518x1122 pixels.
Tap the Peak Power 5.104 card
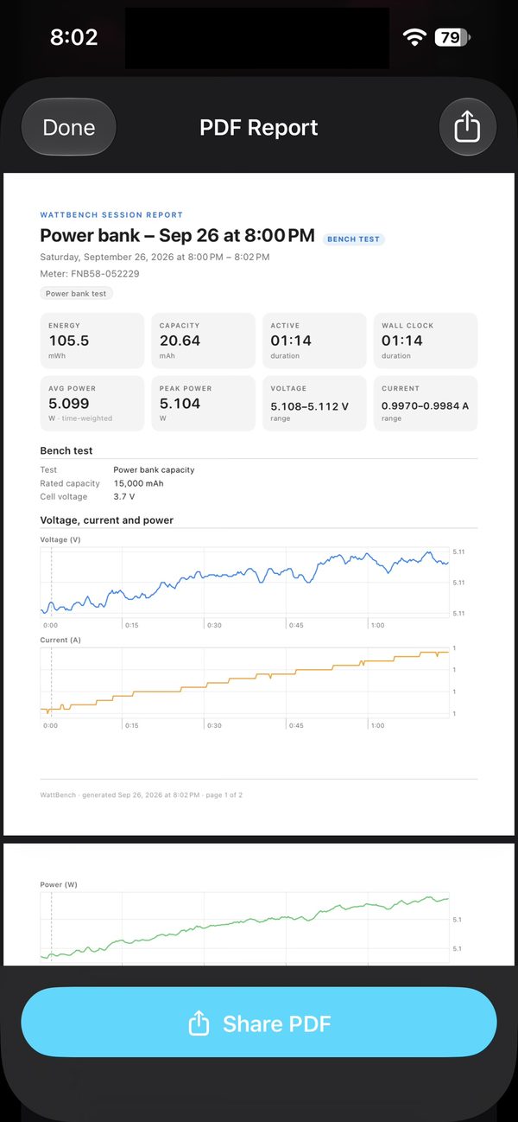tap(204, 403)
